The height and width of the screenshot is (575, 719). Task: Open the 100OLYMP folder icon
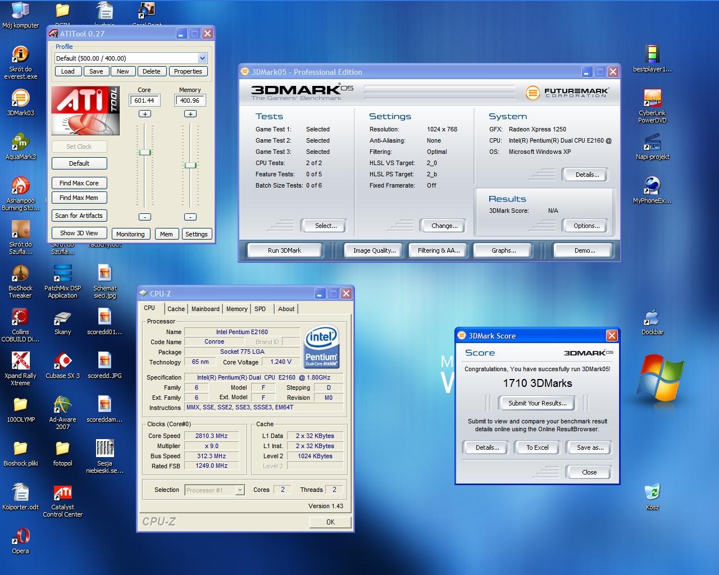pos(20,409)
